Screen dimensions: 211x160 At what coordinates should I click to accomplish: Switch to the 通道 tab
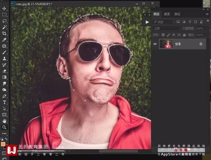pyautogui.click(x=167, y=14)
